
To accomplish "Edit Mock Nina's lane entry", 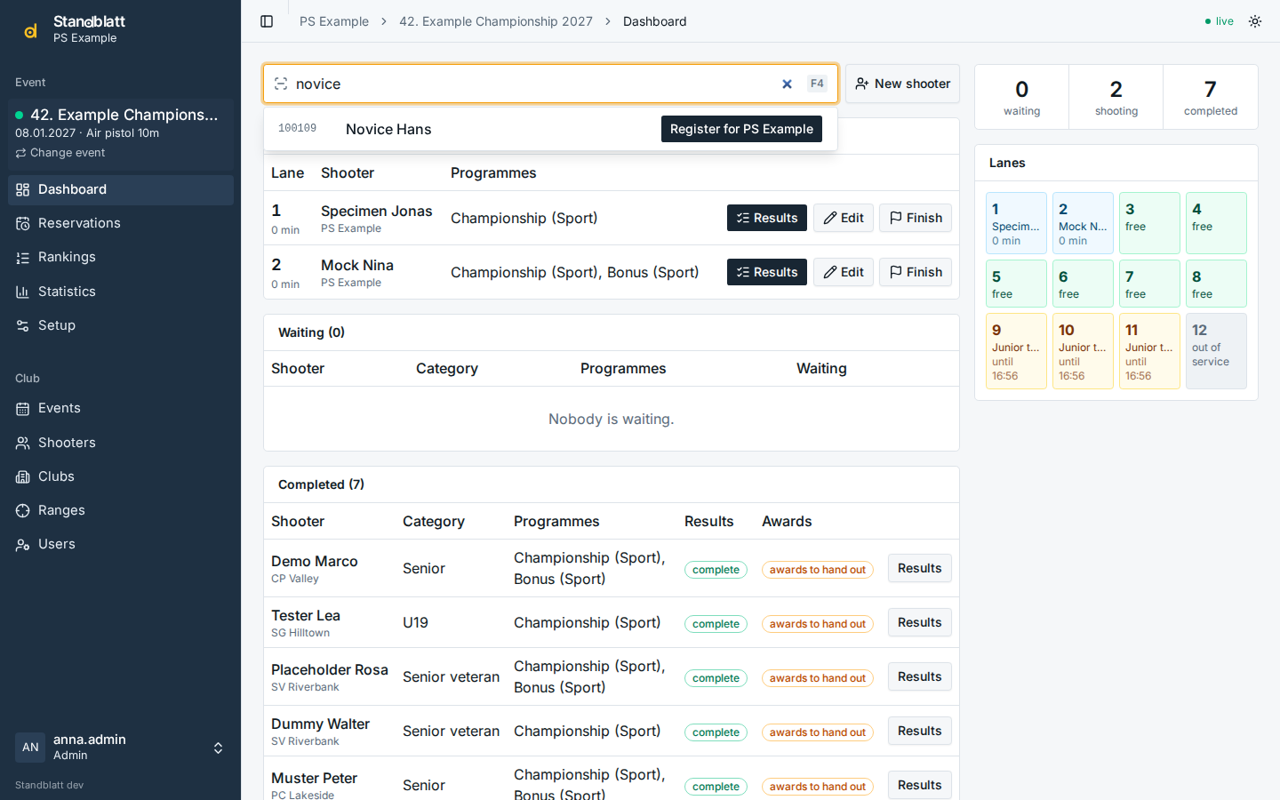I will (844, 272).
